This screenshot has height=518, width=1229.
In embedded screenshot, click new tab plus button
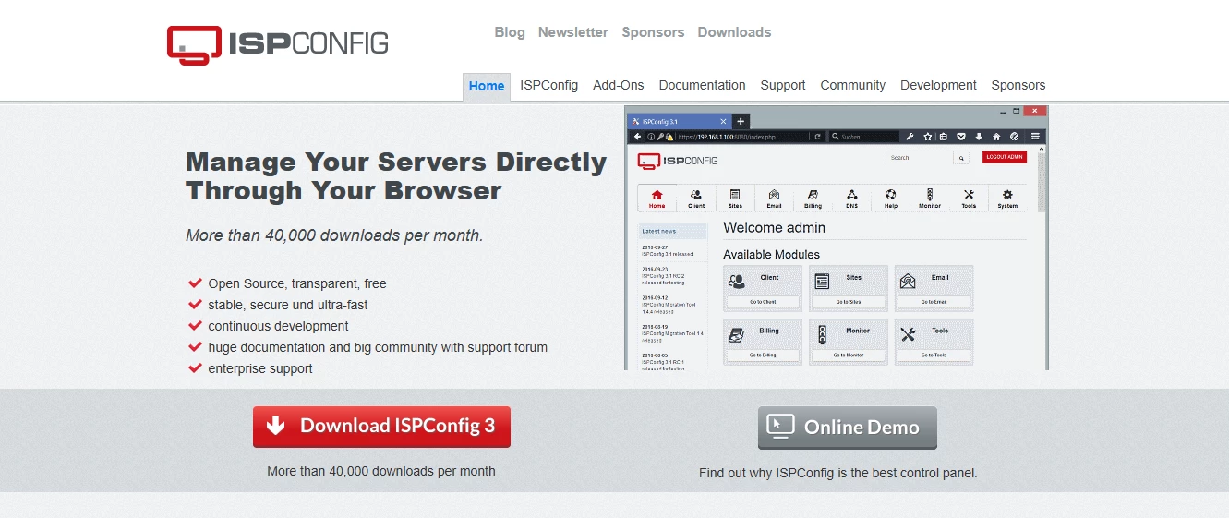[x=741, y=121]
